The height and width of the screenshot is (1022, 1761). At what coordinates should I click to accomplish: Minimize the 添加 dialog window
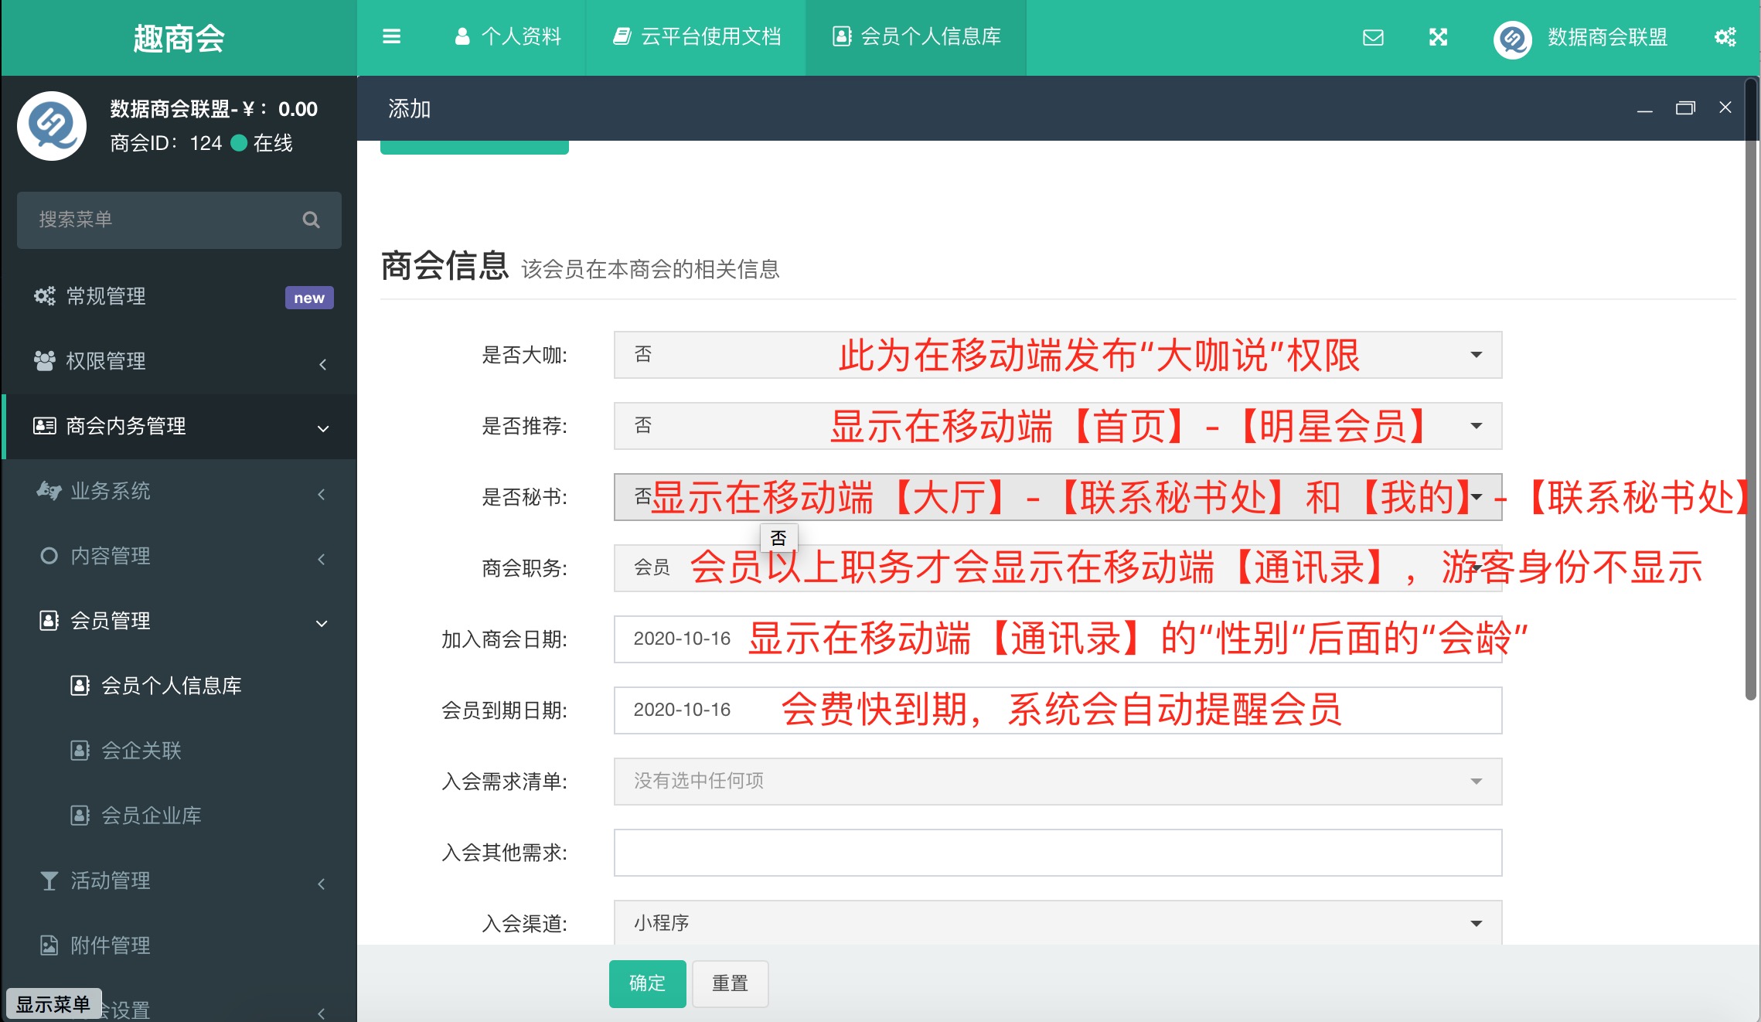click(x=1644, y=108)
